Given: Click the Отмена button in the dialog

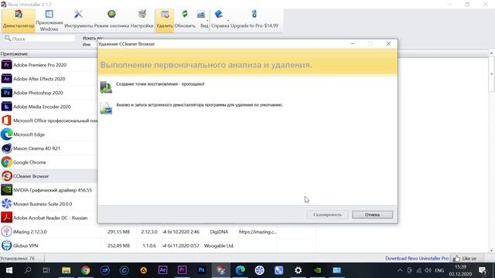Looking at the screenshot, I should [x=372, y=215].
